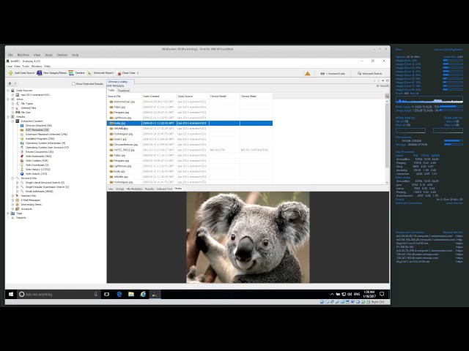Screen dimensions: 469x351
Task: Click the Windows Start button
Action: (x=11, y=294)
